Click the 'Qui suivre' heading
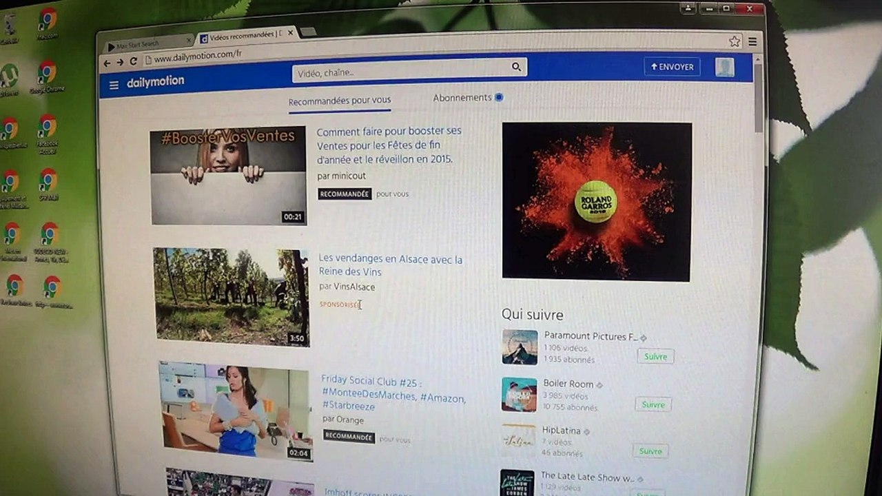This screenshot has height=496, width=882. coord(533,315)
